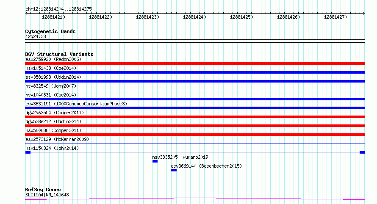Click ruler position 128814270
The width and height of the screenshot is (377, 204).
coord(335,17)
